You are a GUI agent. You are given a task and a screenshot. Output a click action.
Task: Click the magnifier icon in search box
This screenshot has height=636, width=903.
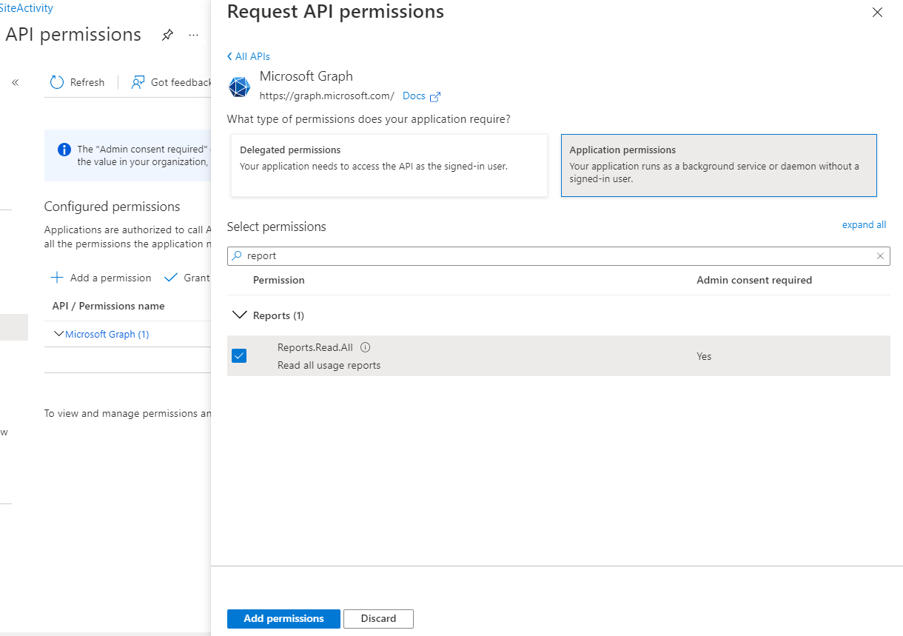pos(237,256)
